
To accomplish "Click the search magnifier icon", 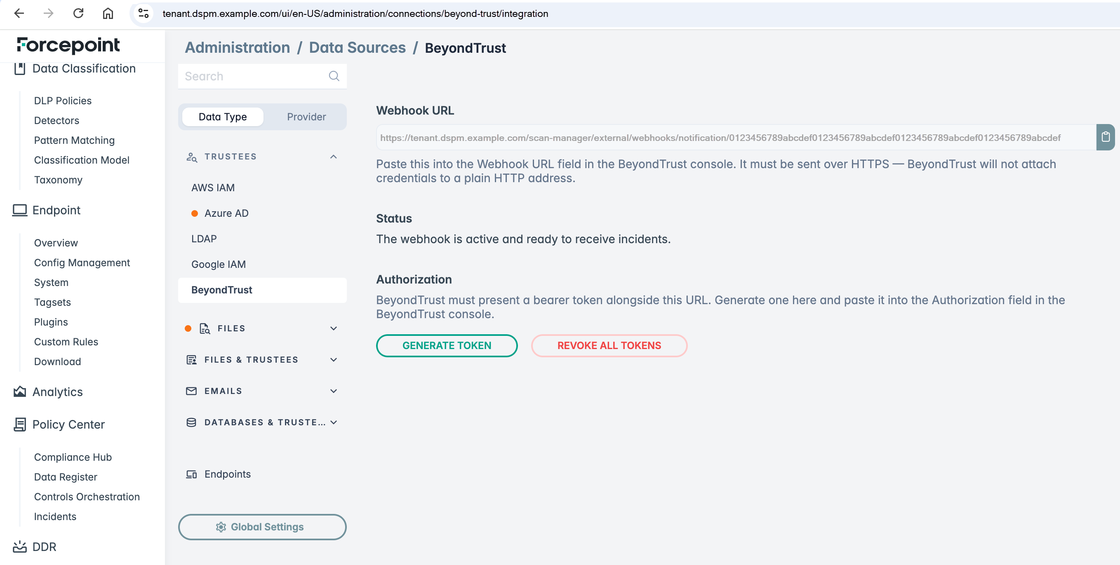I will point(334,76).
